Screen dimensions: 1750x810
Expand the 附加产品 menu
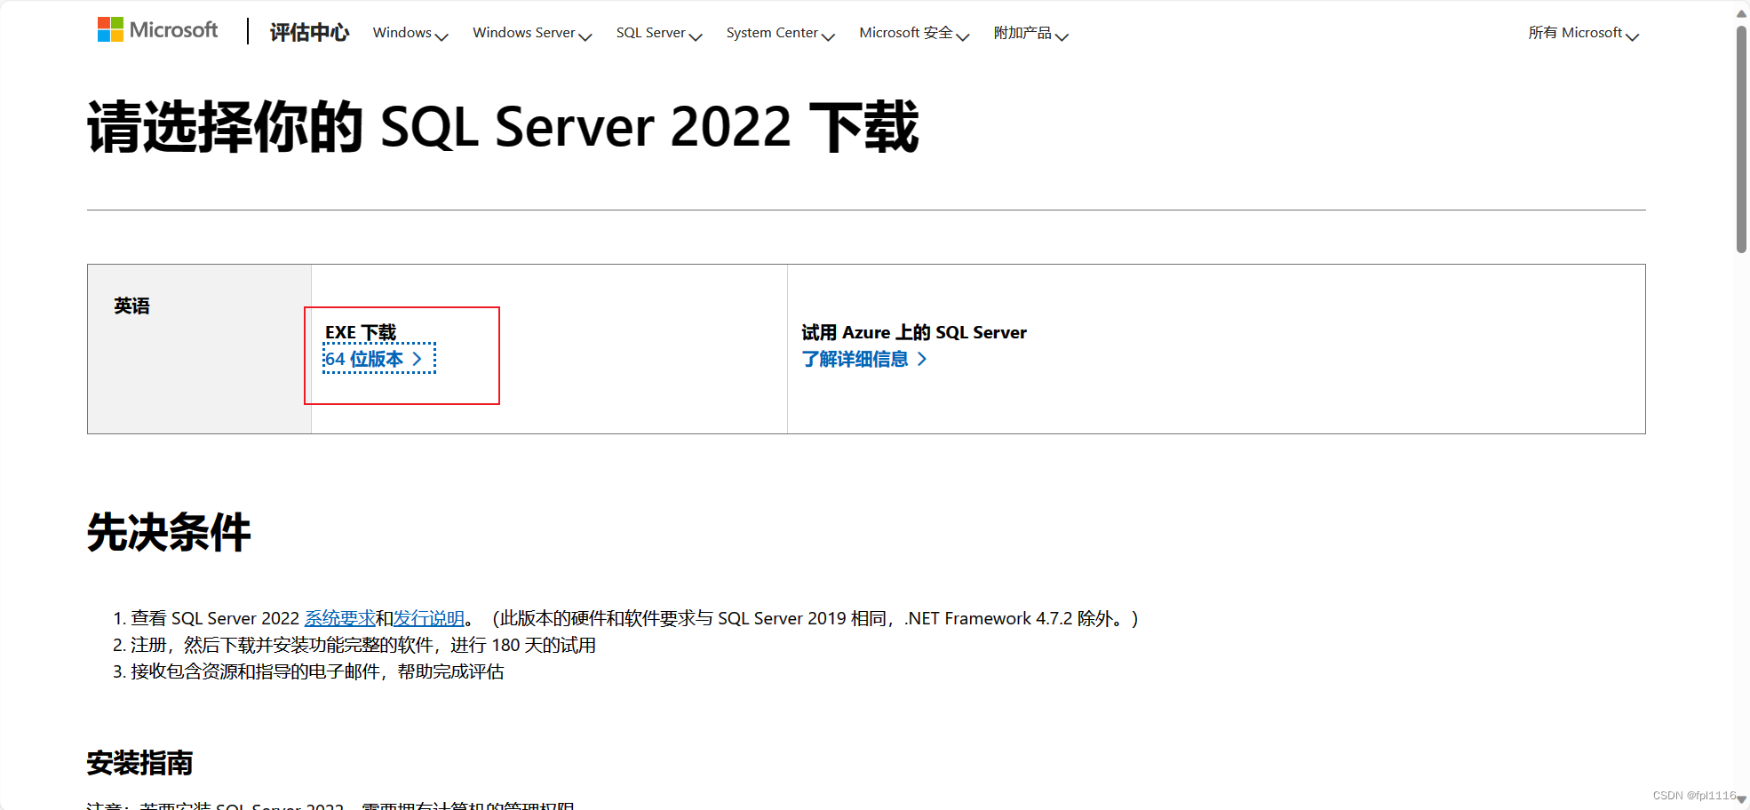click(1031, 33)
